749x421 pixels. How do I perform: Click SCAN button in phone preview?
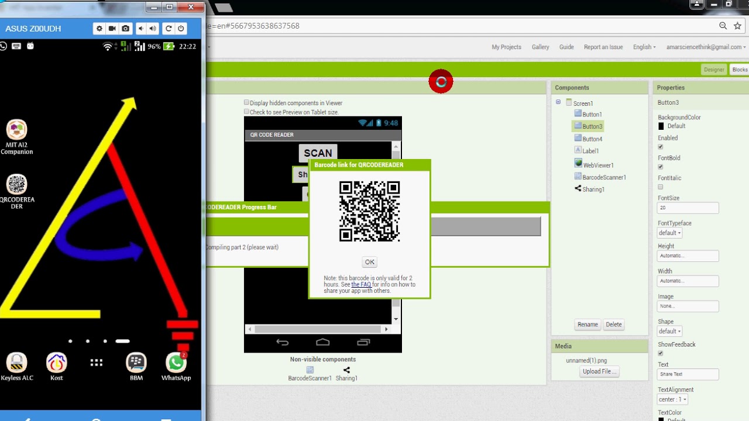tap(318, 153)
